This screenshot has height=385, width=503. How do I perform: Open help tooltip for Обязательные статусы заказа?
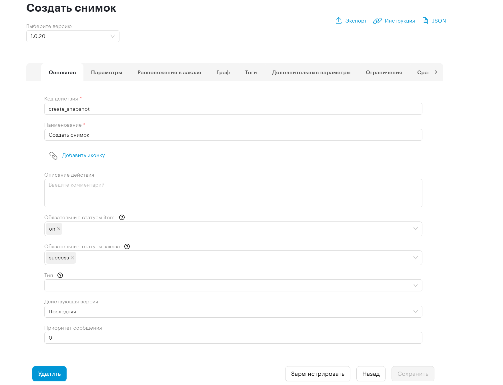[127, 247]
